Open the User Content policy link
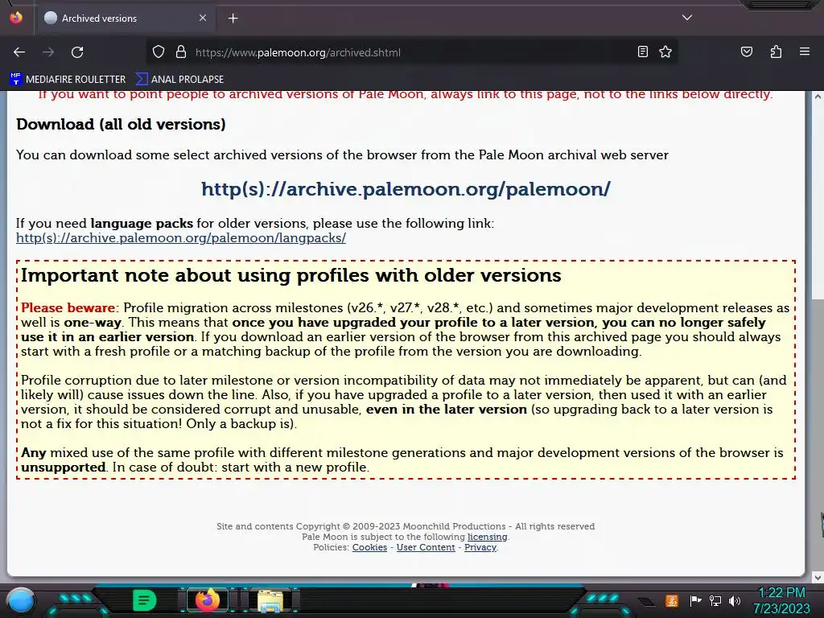 click(426, 547)
